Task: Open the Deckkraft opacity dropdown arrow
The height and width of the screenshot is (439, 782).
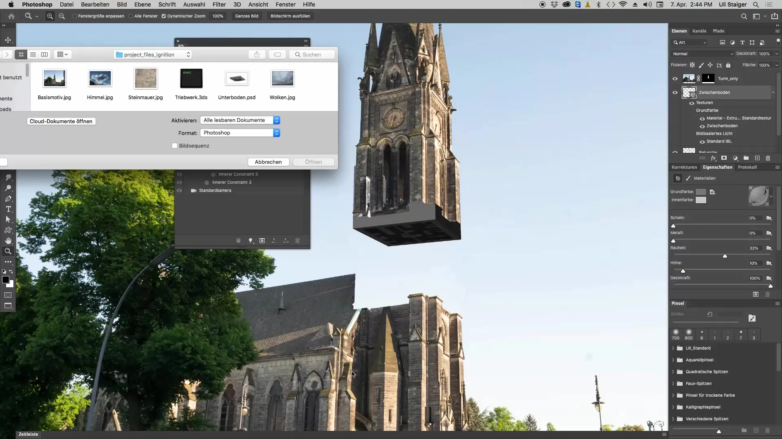Action: click(777, 54)
